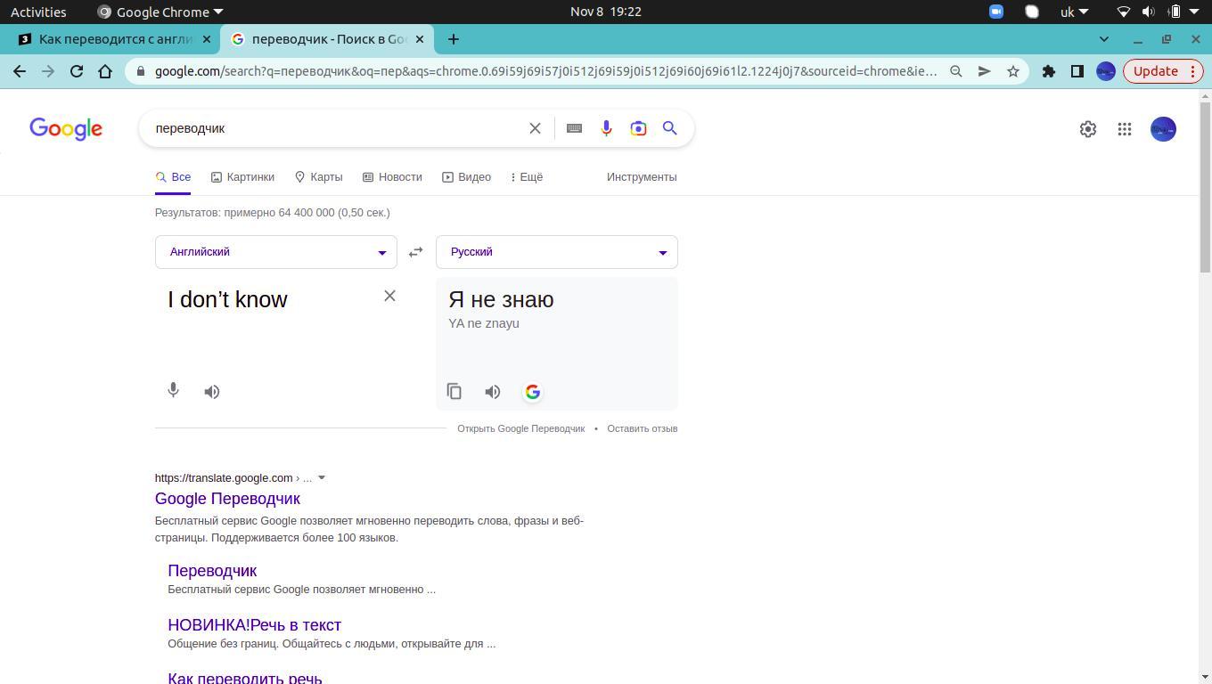1212x684 pixels.
Task: Open 'НОВИНКА!Речь в текст' sublink
Action: (255, 625)
